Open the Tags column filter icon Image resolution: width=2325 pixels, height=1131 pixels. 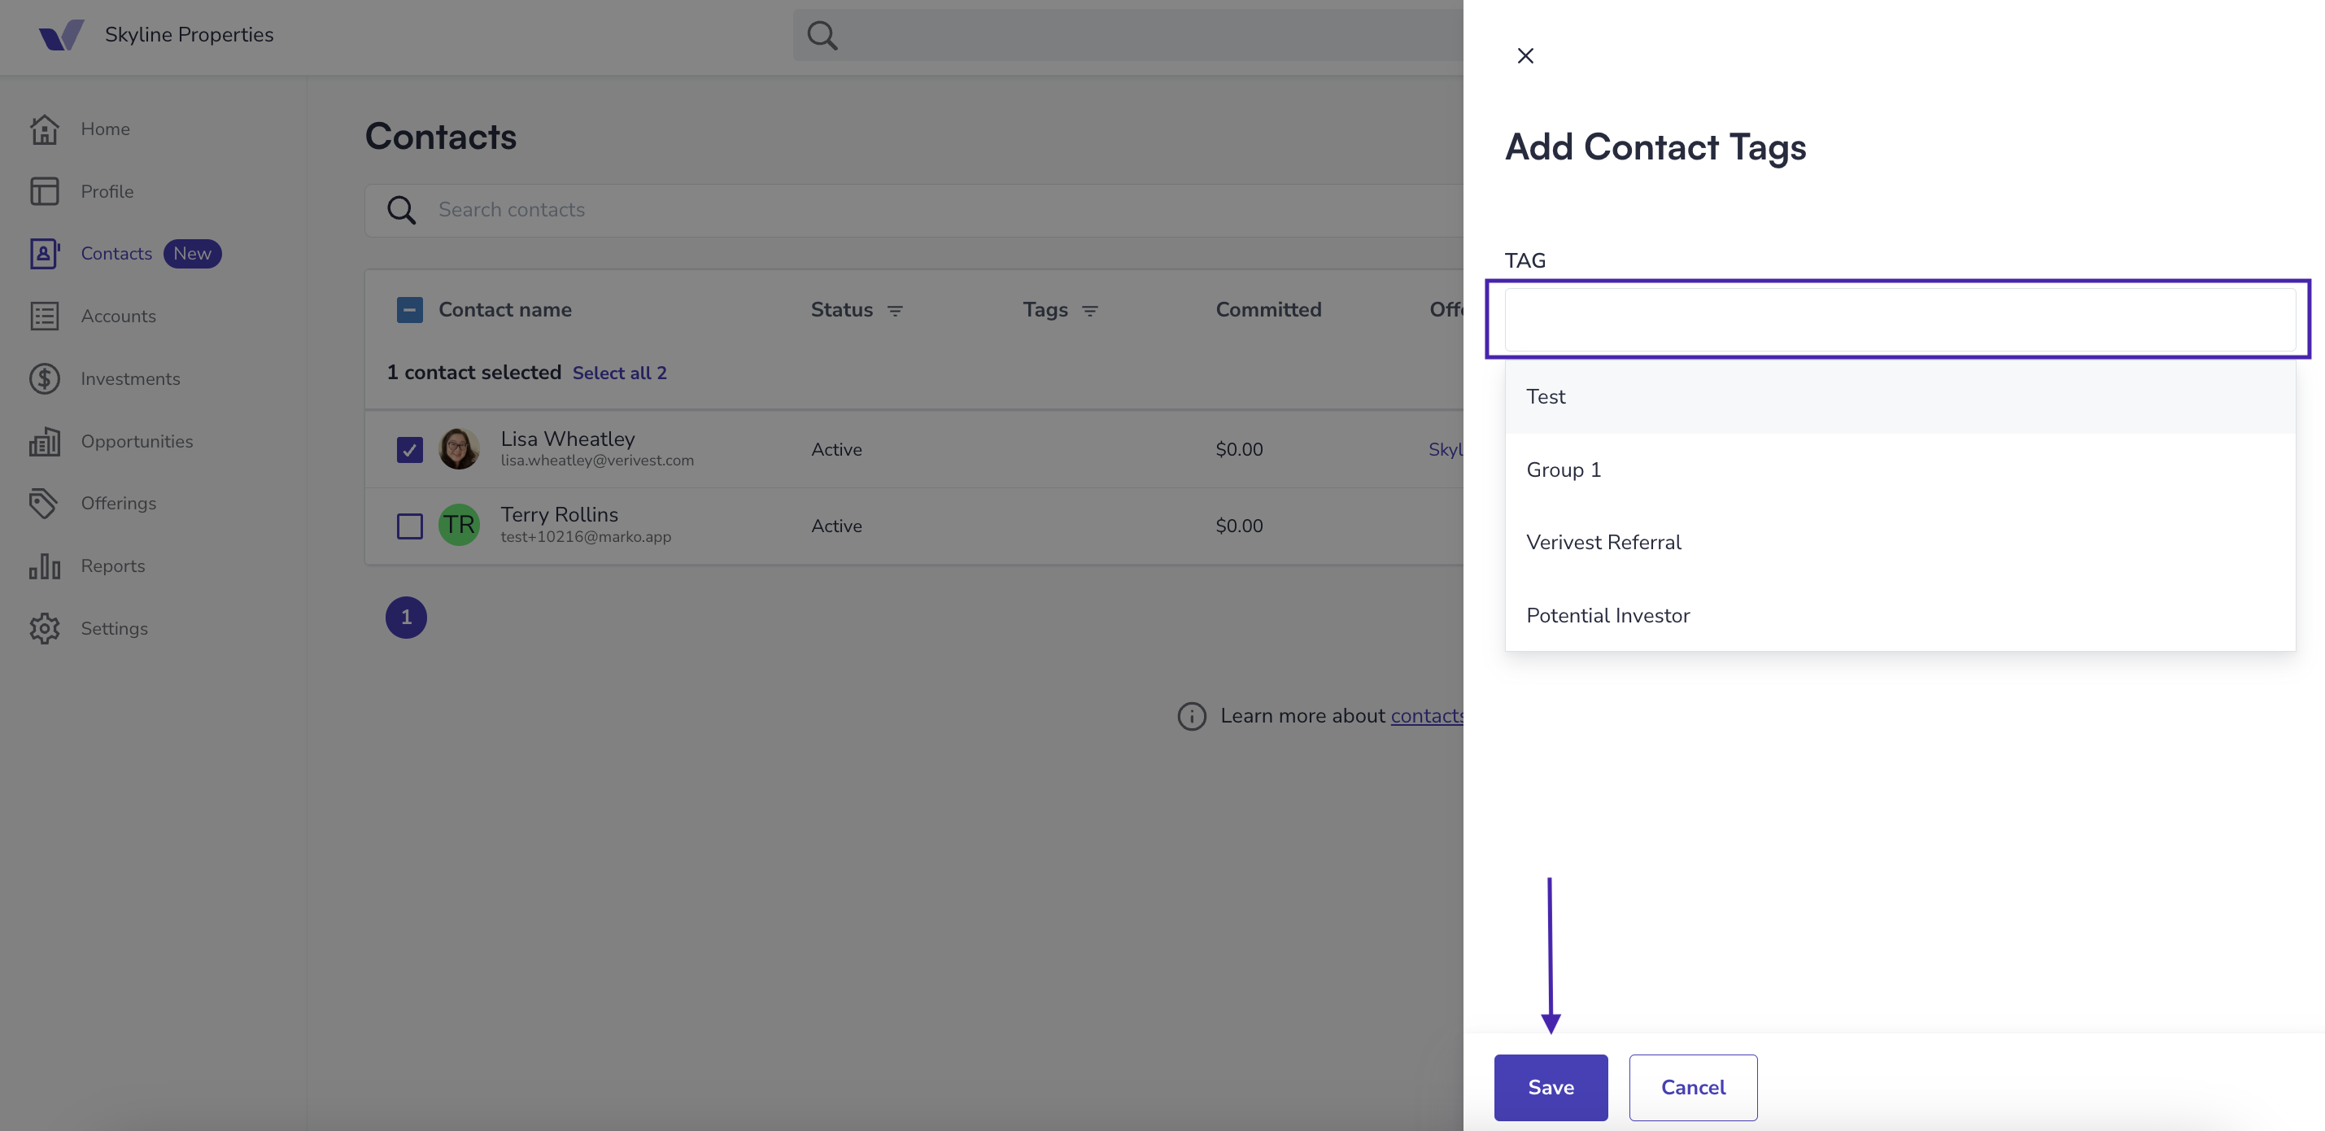1089,311
